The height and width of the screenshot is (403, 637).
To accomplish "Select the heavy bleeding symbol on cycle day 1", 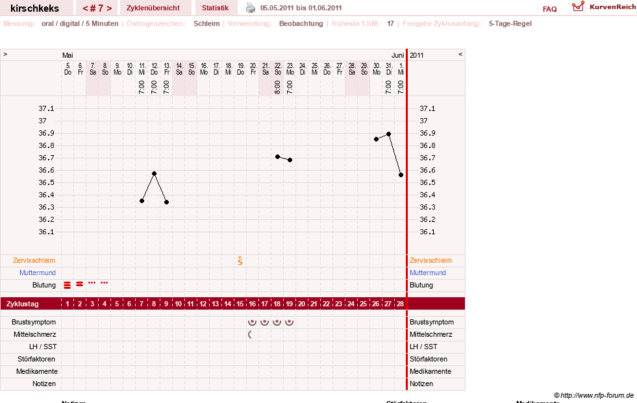I will click(x=68, y=286).
